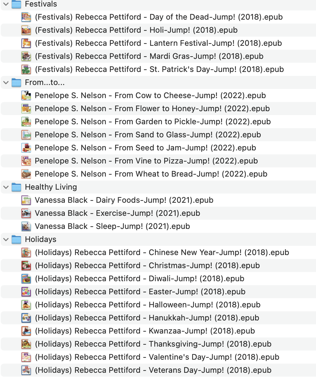Screen dimensions: 316x378
Task: Click file name Vanessa Black - Dairy Foods-Jump! (2021).epub
Action: coord(124,200)
